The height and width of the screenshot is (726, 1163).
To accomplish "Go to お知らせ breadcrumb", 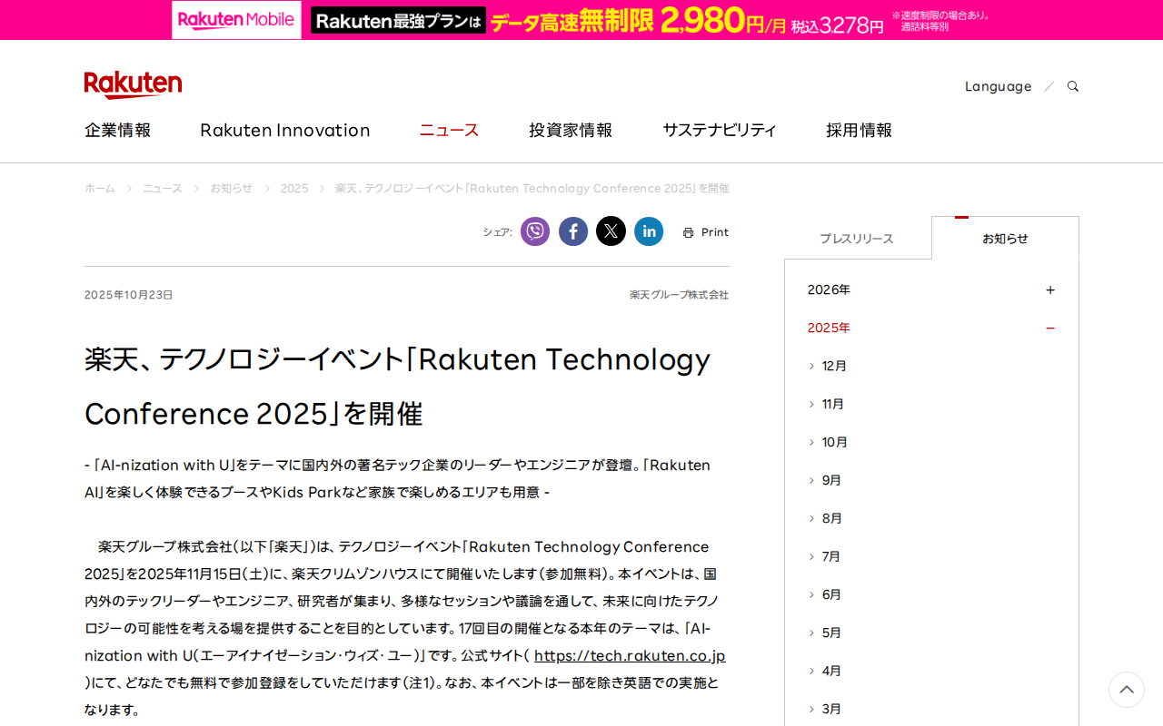I will (231, 189).
